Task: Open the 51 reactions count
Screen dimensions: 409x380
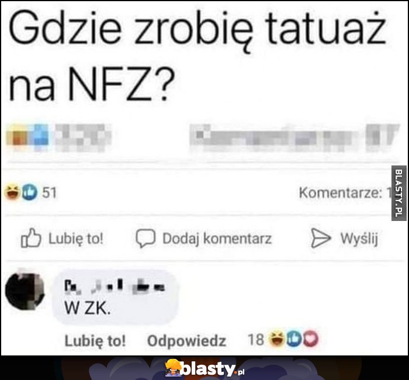Action: 49,193
